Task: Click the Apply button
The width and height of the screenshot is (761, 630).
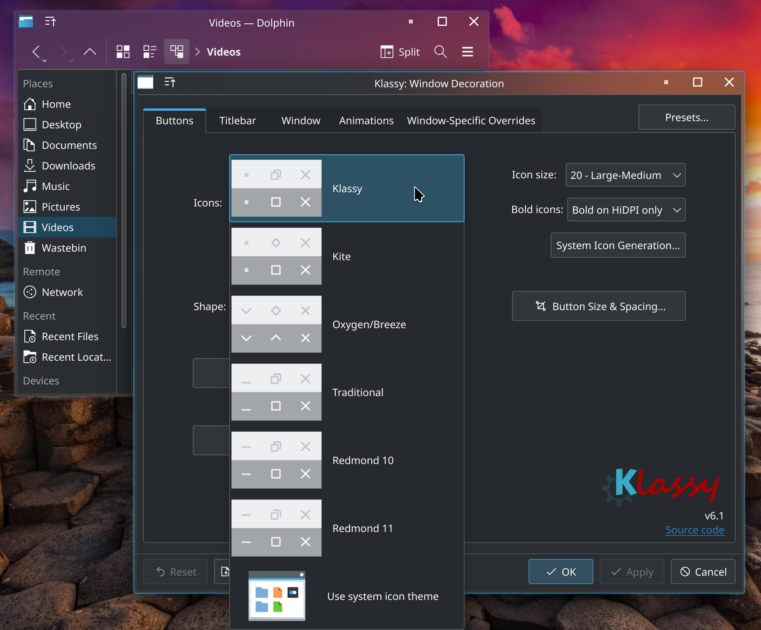Action: pyautogui.click(x=632, y=572)
